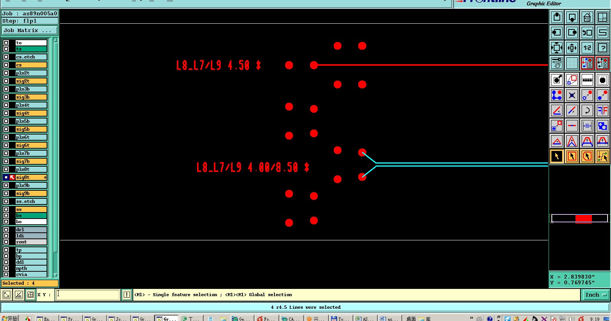
Task: Open the Inch units dropdown
Action: pyautogui.click(x=596, y=295)
